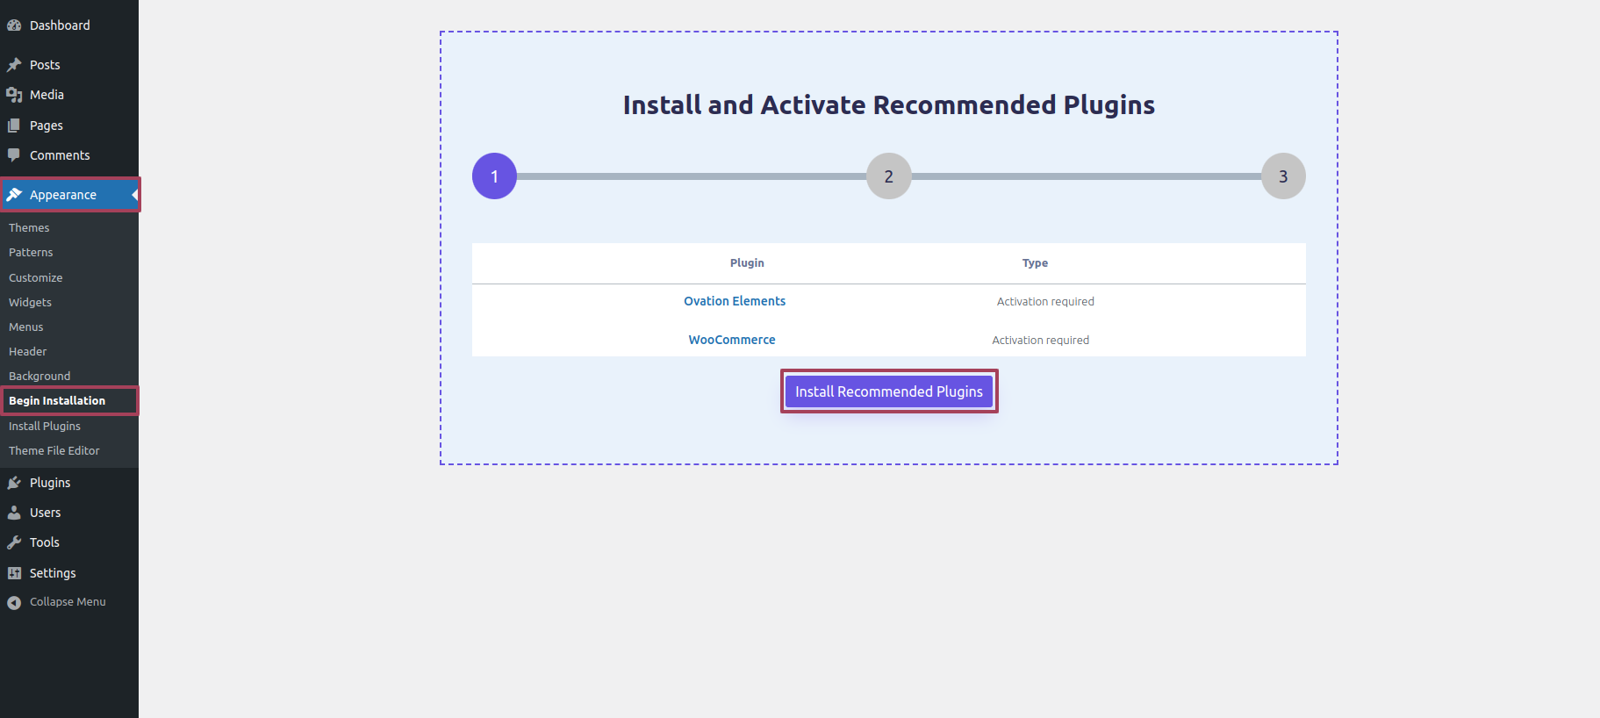Open the Tools menu label
Viewport: 1600px width, 718px height.
(45, 542)
